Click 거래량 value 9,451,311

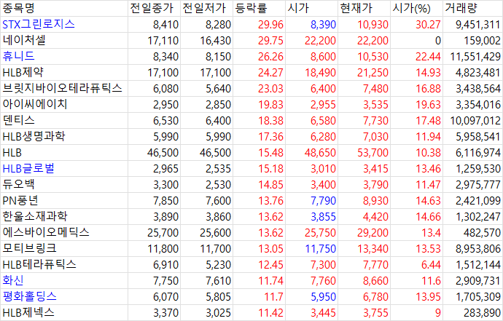coord(478,25)
